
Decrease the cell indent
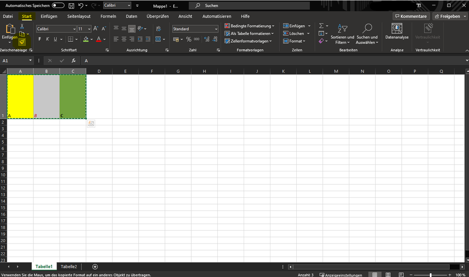tap(140, 39)
